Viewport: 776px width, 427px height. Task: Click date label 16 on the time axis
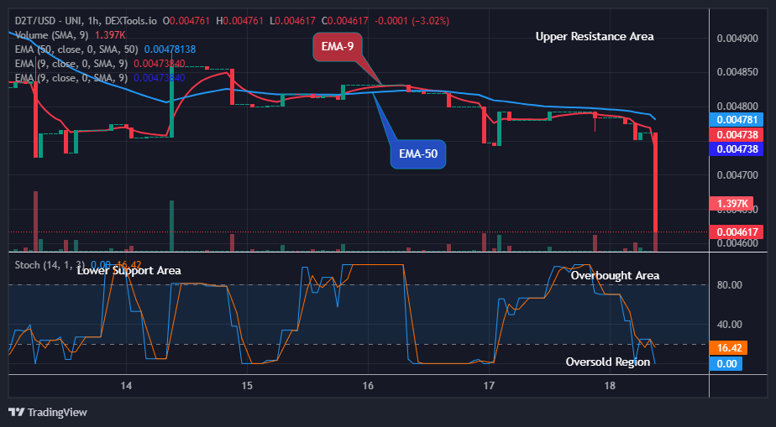point(368,386)
